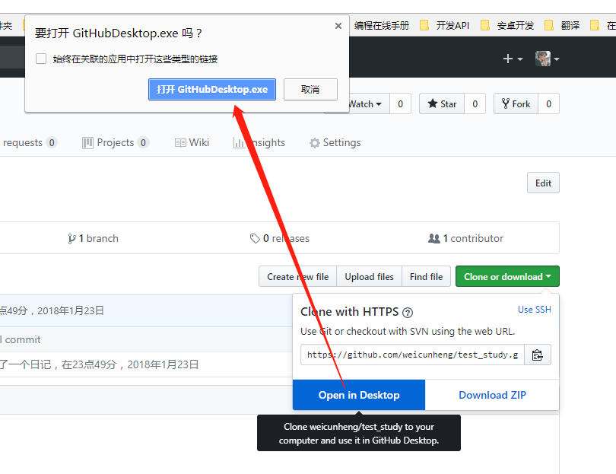Click the releases tag icon
This screenshot has height=474, width=616.
point(255,239)
